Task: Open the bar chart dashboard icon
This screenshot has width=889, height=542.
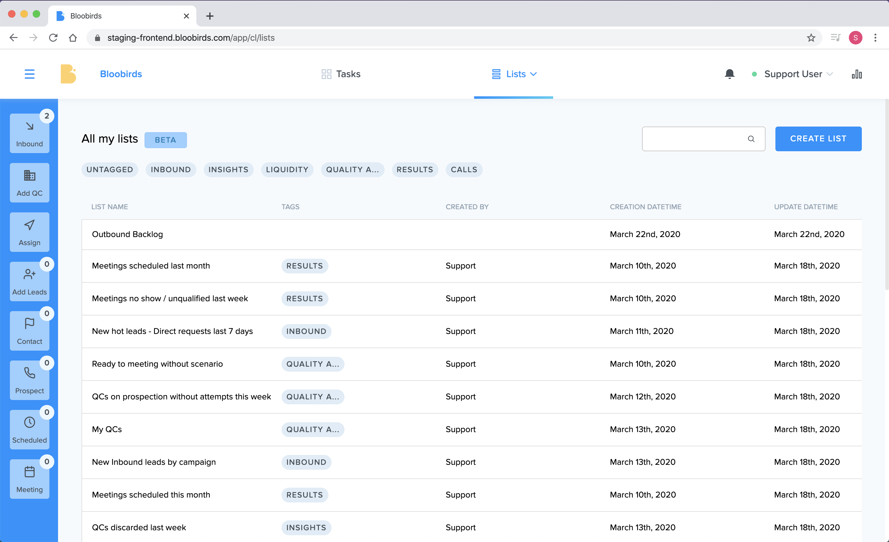Action: tap(857, 74)
